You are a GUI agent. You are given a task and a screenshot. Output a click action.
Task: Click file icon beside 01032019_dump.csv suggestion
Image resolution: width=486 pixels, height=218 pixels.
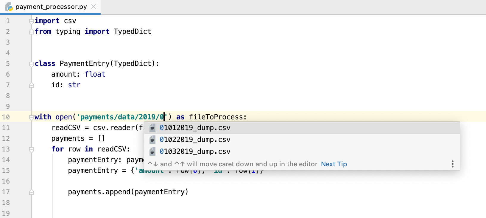tap(152, 151)
